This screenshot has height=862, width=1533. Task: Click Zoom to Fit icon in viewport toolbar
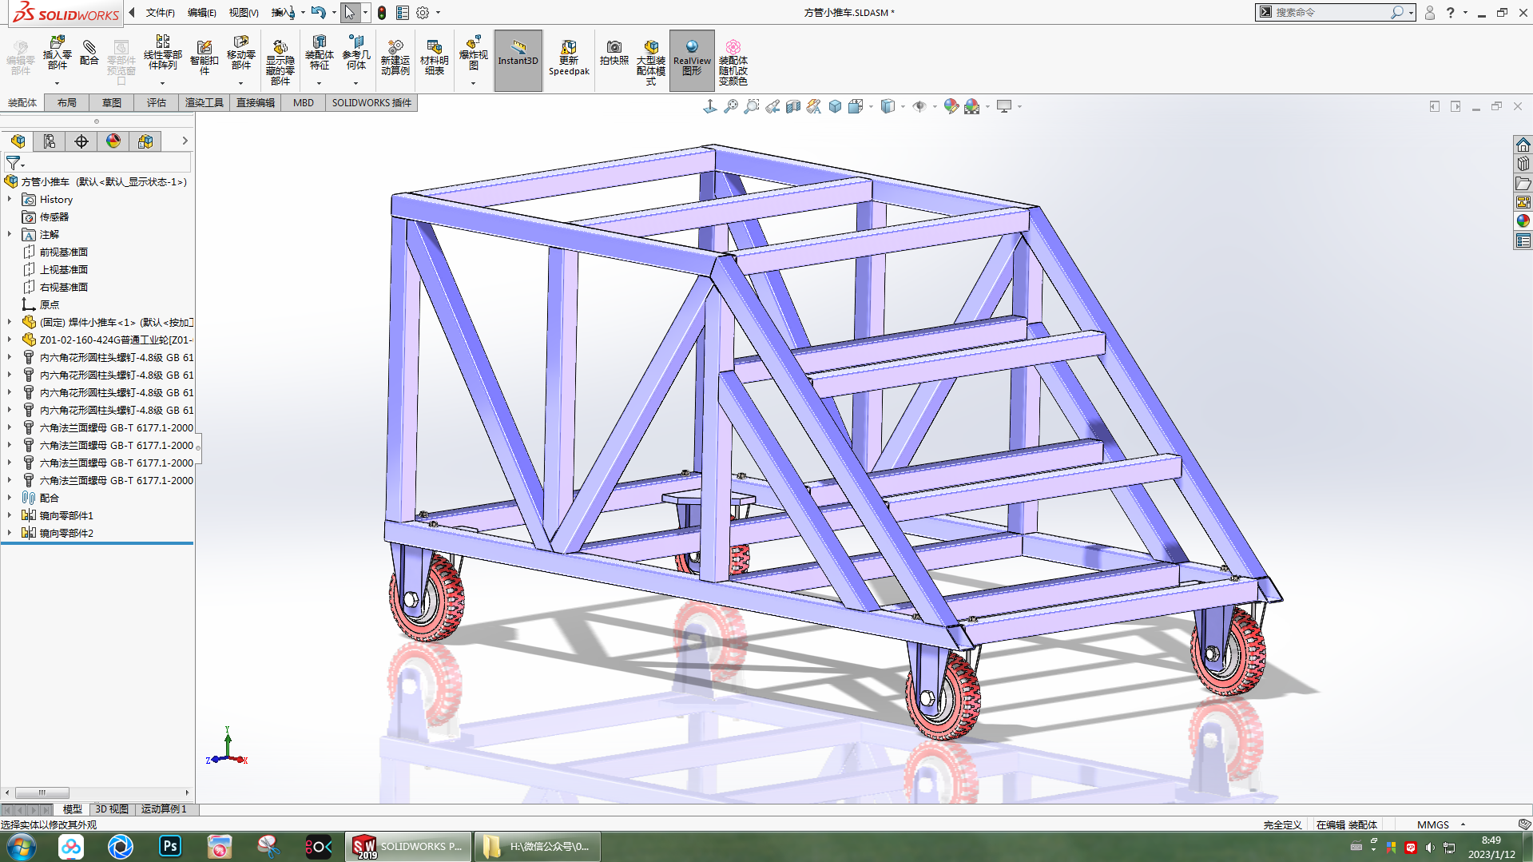click(731, 106)
